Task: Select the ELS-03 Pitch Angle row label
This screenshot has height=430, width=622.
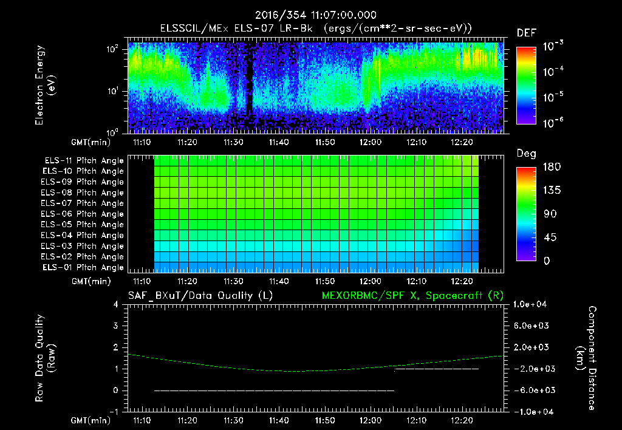Action: coord(83,246)
